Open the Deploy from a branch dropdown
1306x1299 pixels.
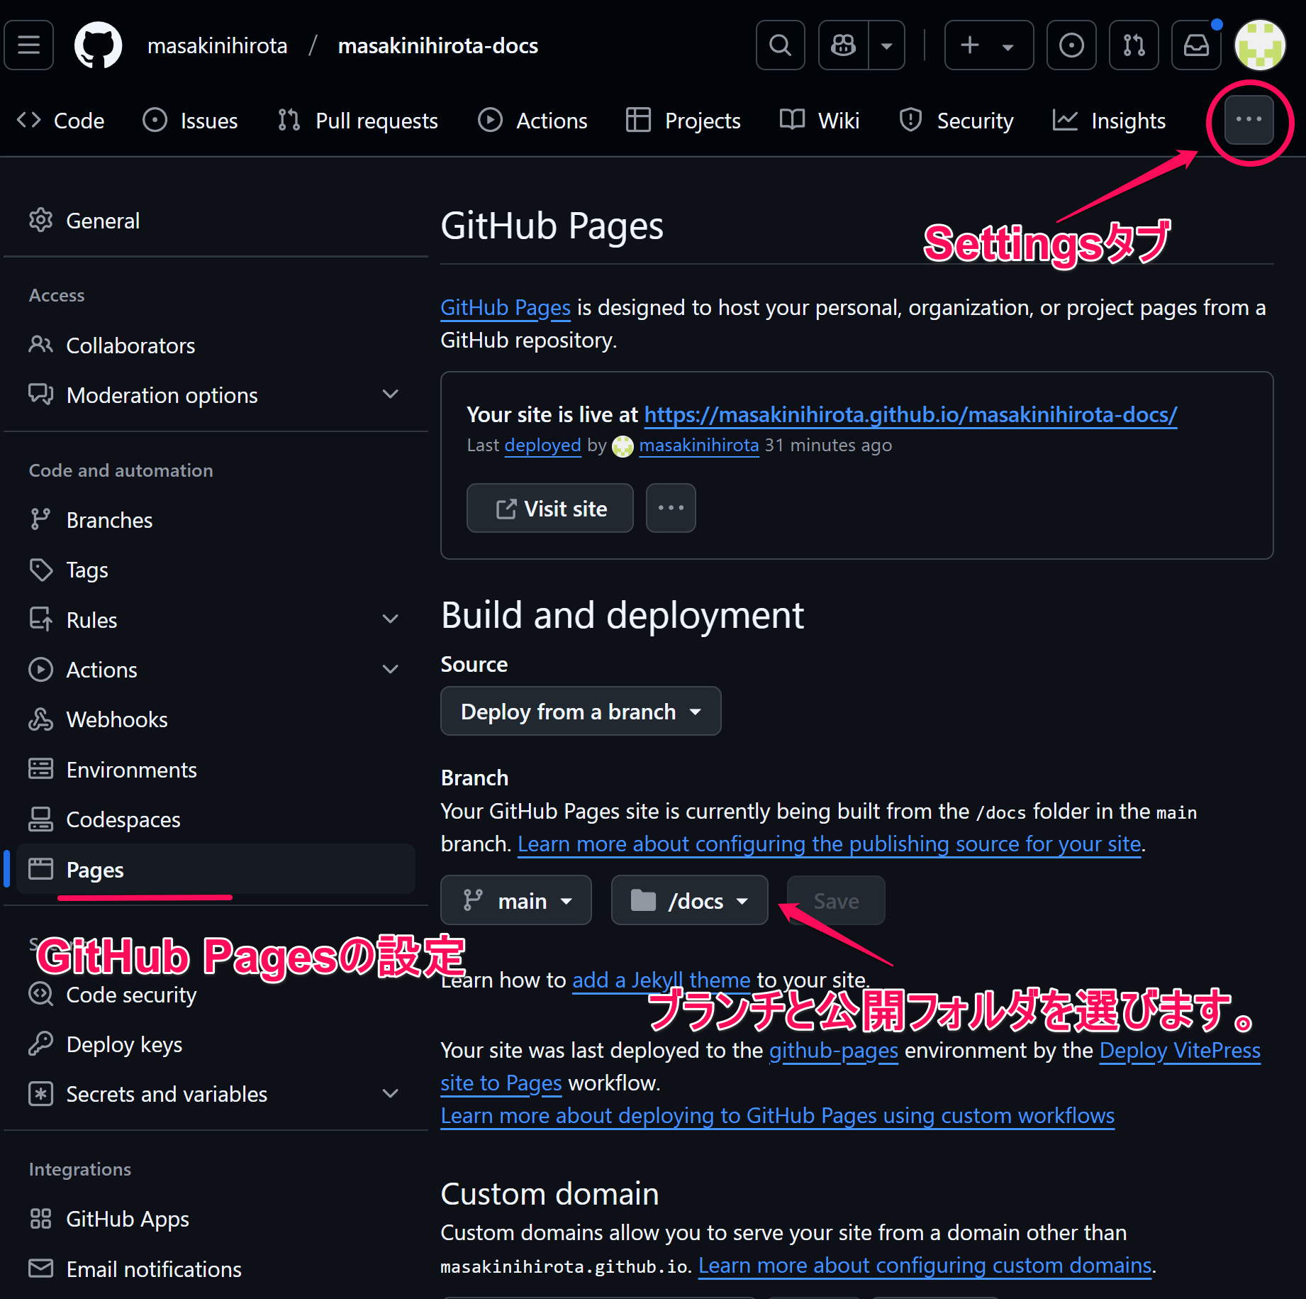click(580, 711)
